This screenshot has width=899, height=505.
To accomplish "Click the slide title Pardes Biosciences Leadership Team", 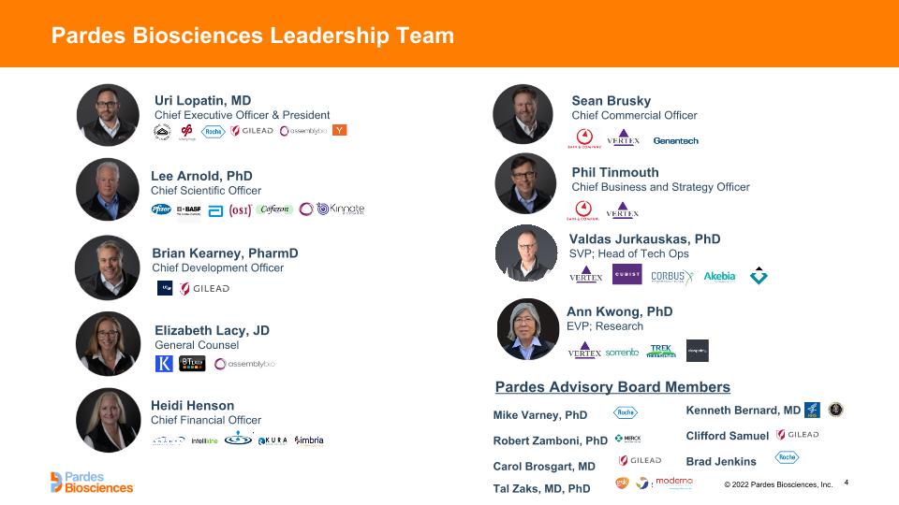I will coord(253,36).
